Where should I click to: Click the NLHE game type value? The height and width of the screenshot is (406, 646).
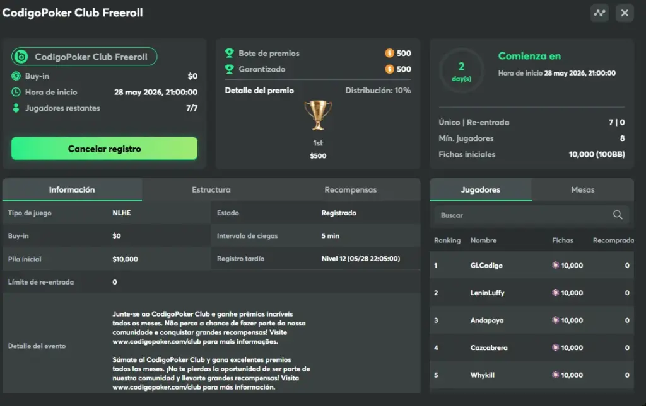coord(122,213)
